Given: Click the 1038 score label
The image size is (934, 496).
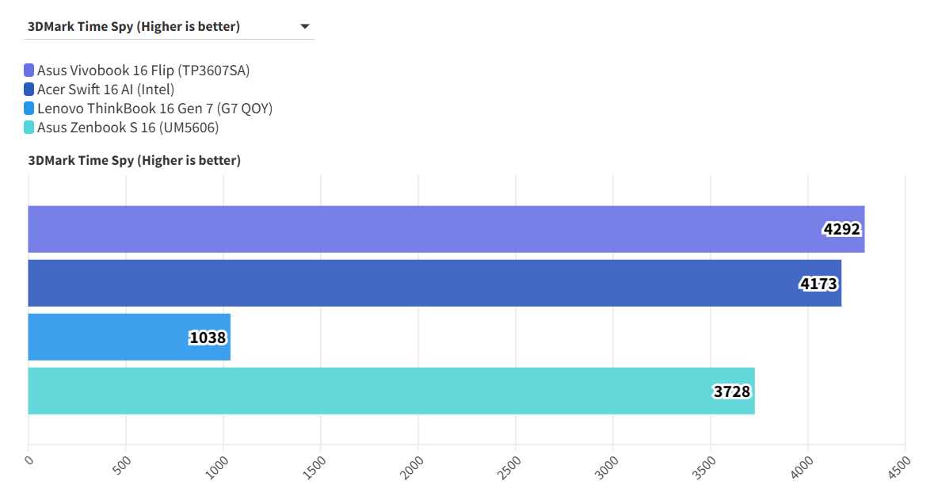Looking at the screenshot, I should [208, 338].
